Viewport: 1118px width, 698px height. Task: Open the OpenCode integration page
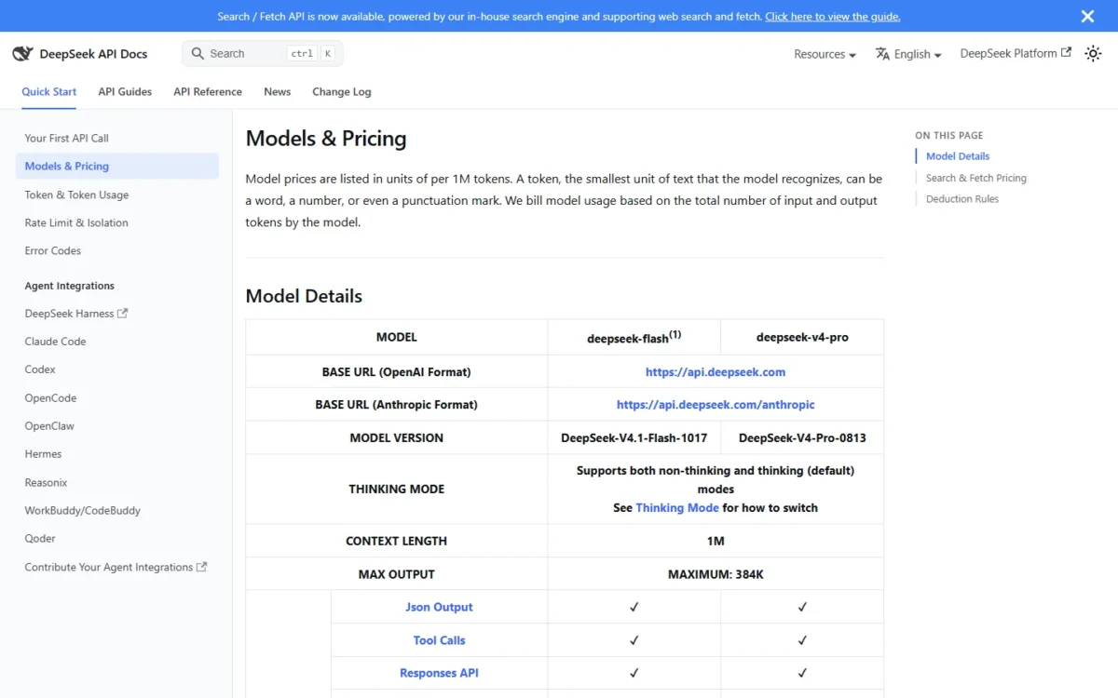click(117, 397)
